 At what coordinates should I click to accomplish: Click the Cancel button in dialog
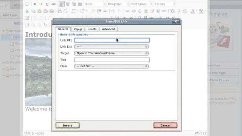click(165, 125)
